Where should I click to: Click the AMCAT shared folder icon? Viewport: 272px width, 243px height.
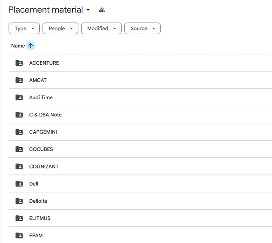tap(19, 80)
